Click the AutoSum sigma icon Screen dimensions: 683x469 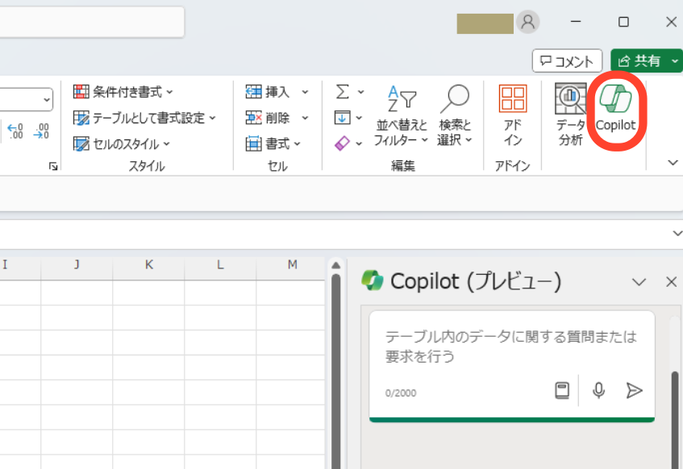click(x=343, y=92)
